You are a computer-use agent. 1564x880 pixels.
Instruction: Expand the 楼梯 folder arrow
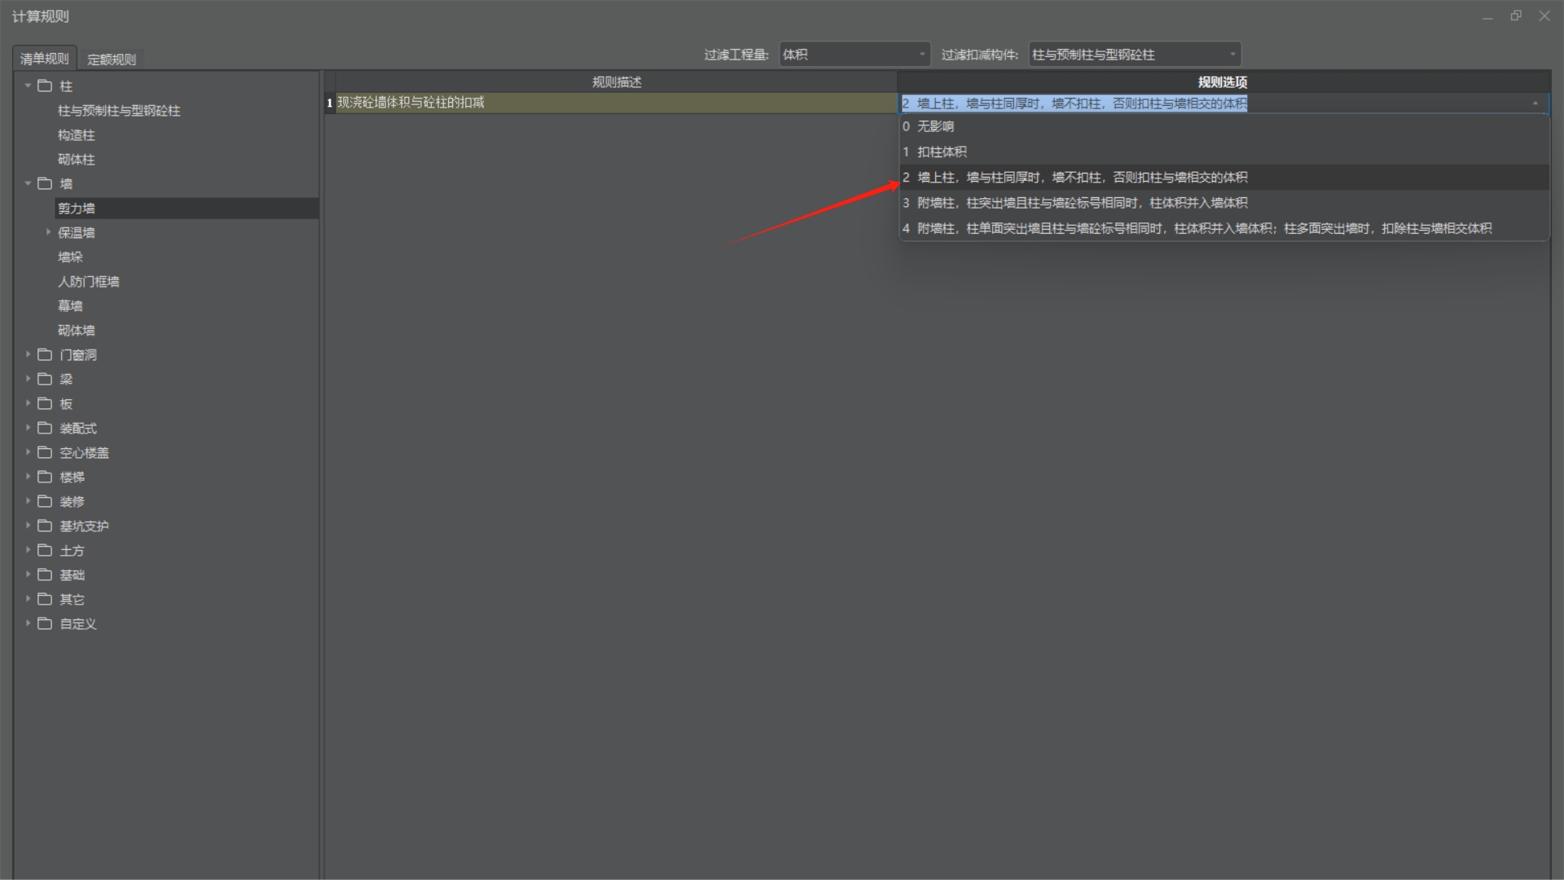tap(28, 477)
